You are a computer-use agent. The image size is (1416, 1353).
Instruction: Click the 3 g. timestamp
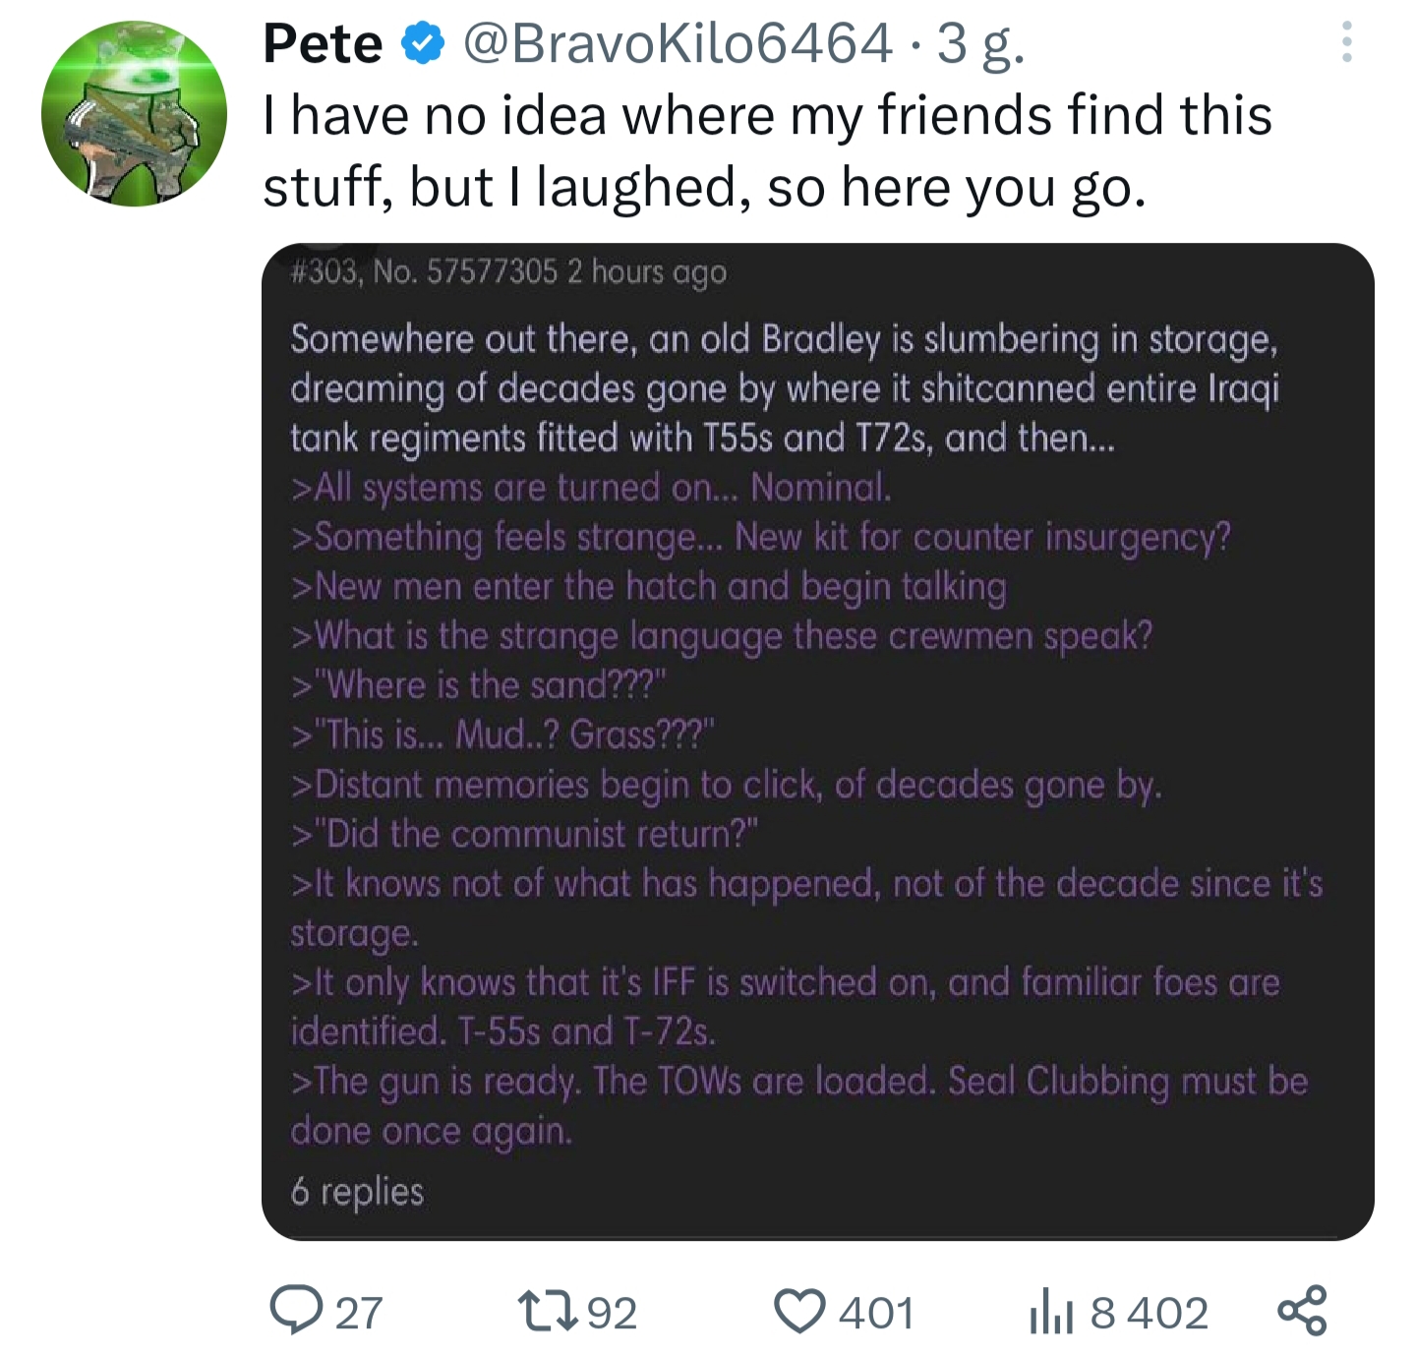pos(979,45)
